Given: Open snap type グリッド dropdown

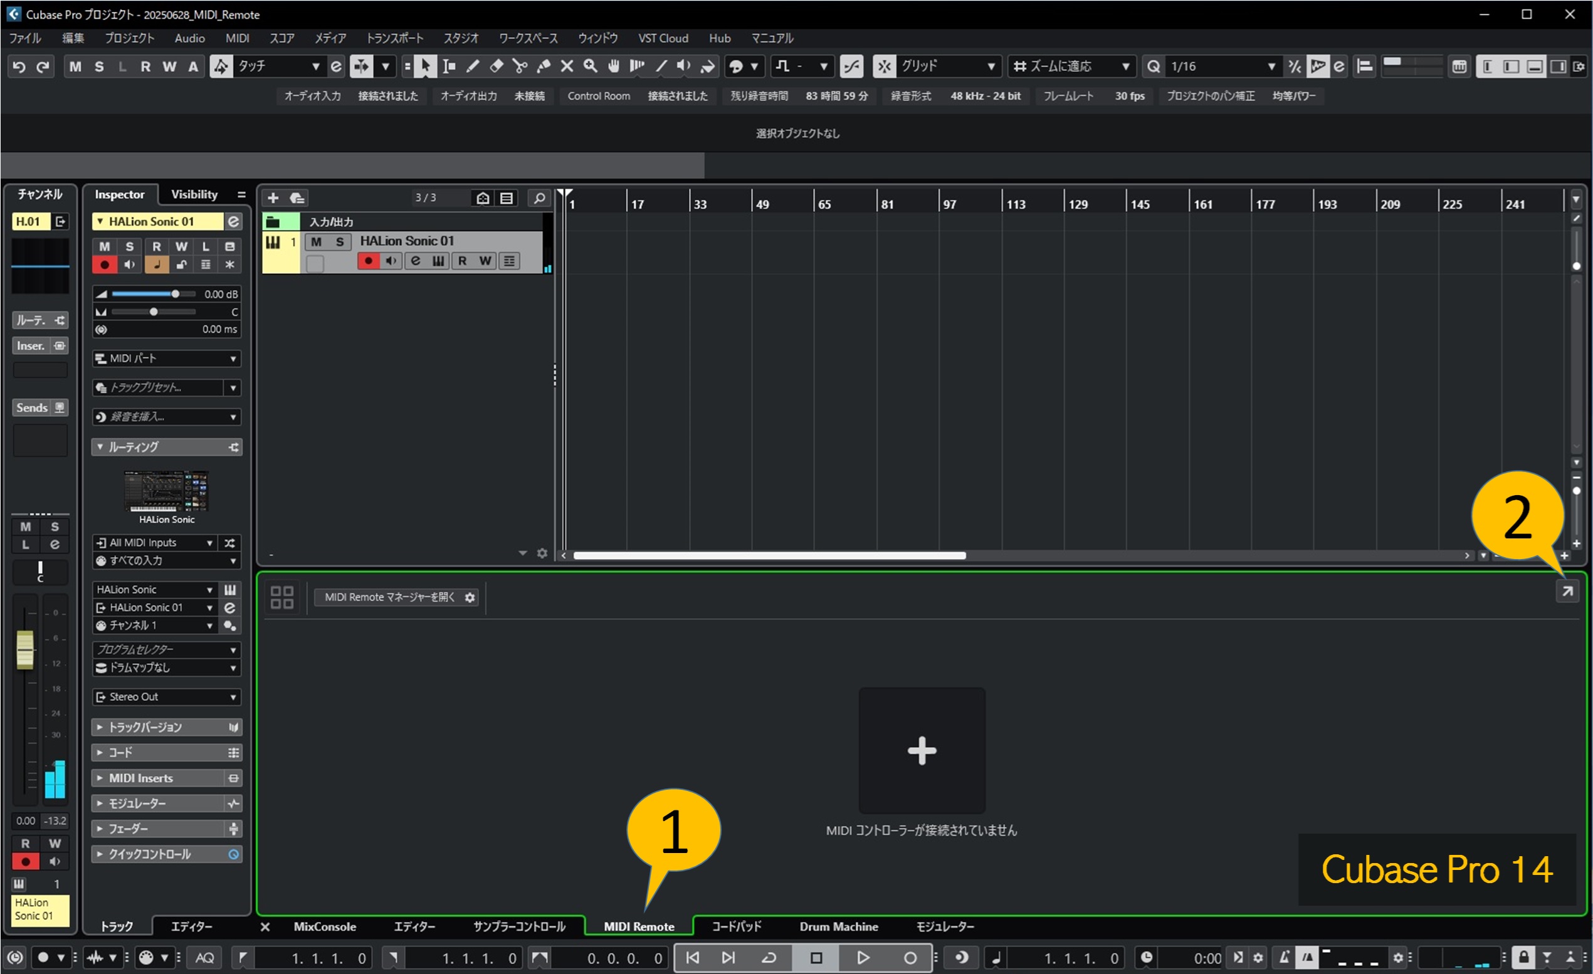Looking at the screenshot, I should 949,66.
